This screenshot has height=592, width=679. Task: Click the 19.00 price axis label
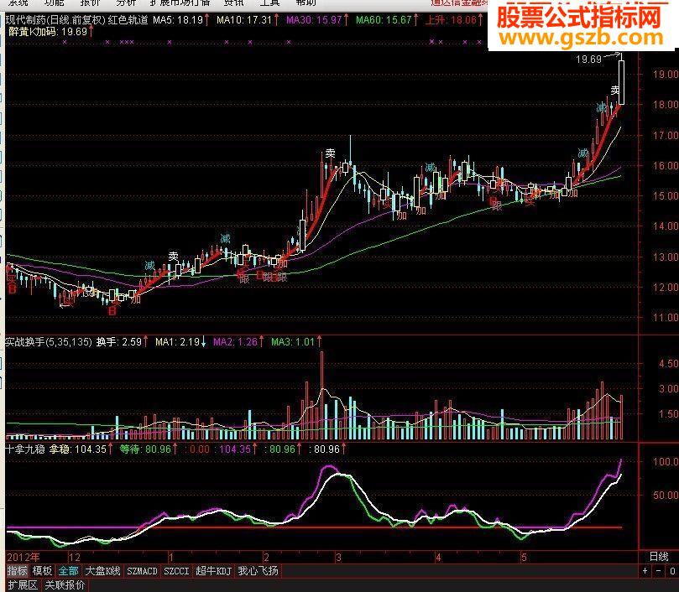click(x=666, y=75)
